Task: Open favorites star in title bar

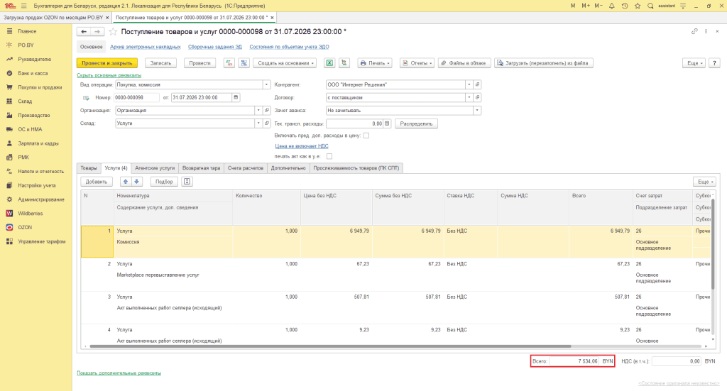Action: pos(638,6)
